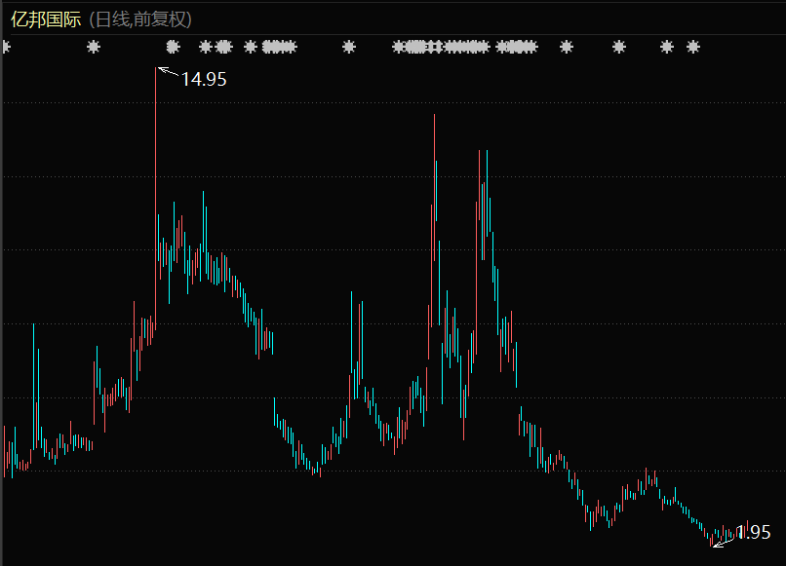
Task: Click the leftmost star marker at the chart edge
Action: point(5,47)
